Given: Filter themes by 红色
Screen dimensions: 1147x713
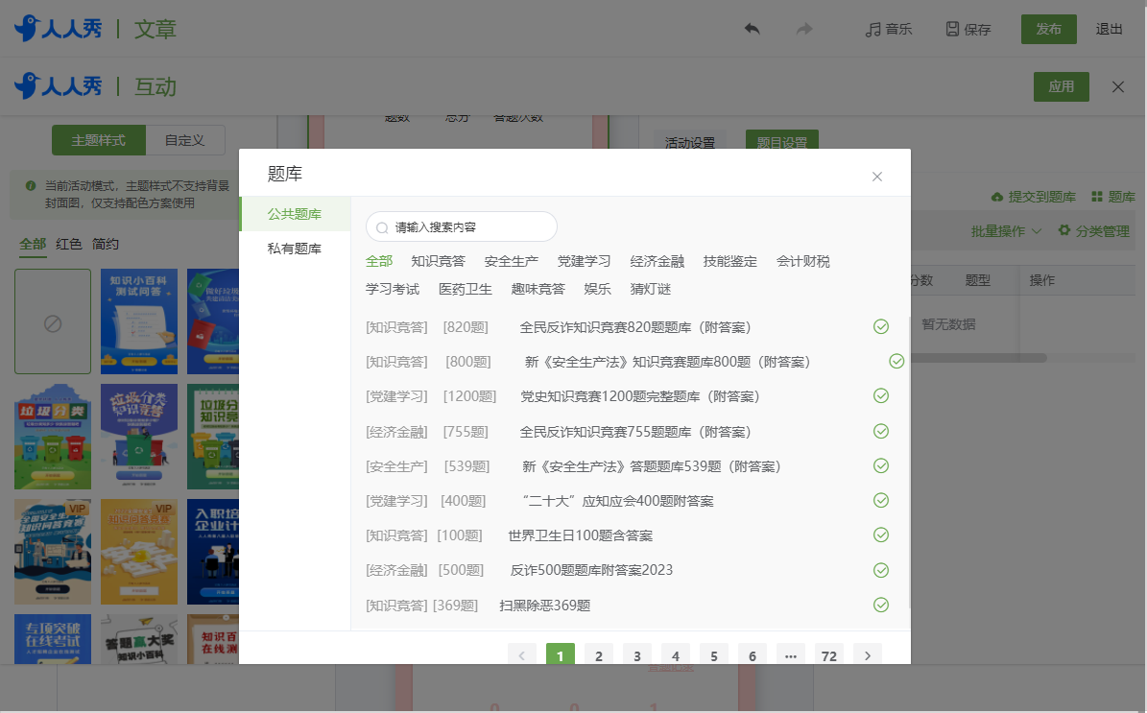Looking at the screenshot, I should [69, 245].
